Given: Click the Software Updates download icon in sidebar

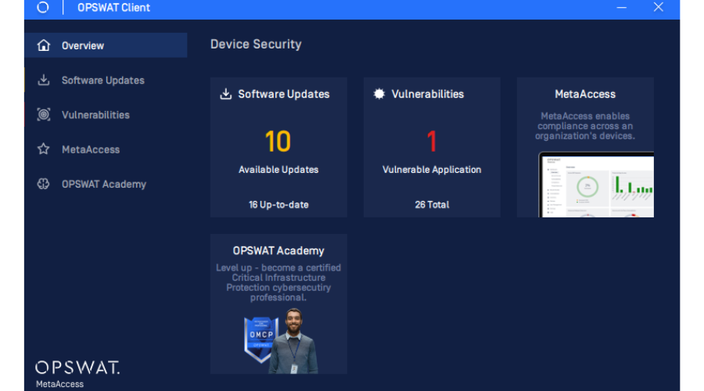Looking at the screenshot, I should [44, 80].
